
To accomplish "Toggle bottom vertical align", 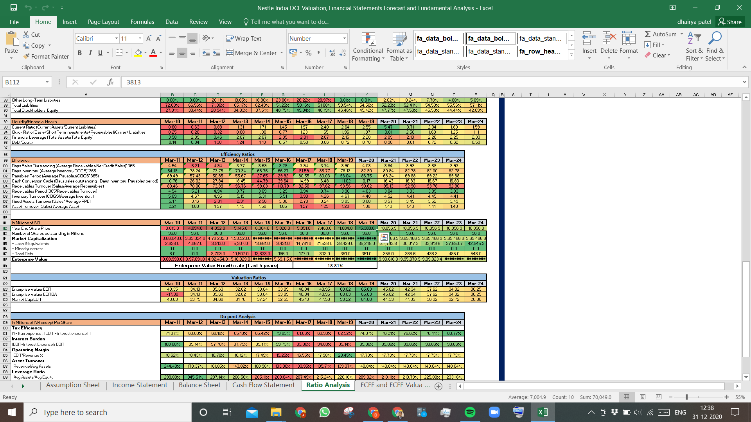I will 192,38.
